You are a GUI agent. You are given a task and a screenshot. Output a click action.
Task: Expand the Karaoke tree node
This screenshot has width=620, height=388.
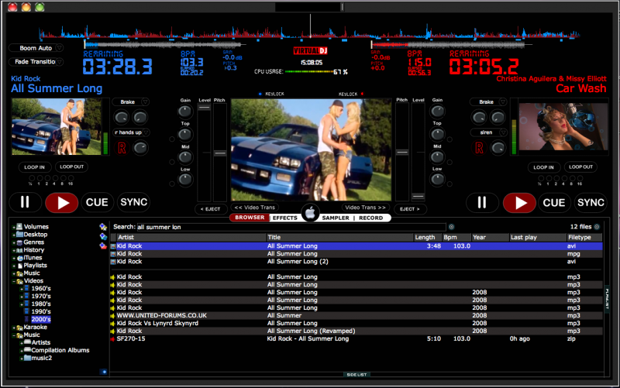tap(14, 328)
